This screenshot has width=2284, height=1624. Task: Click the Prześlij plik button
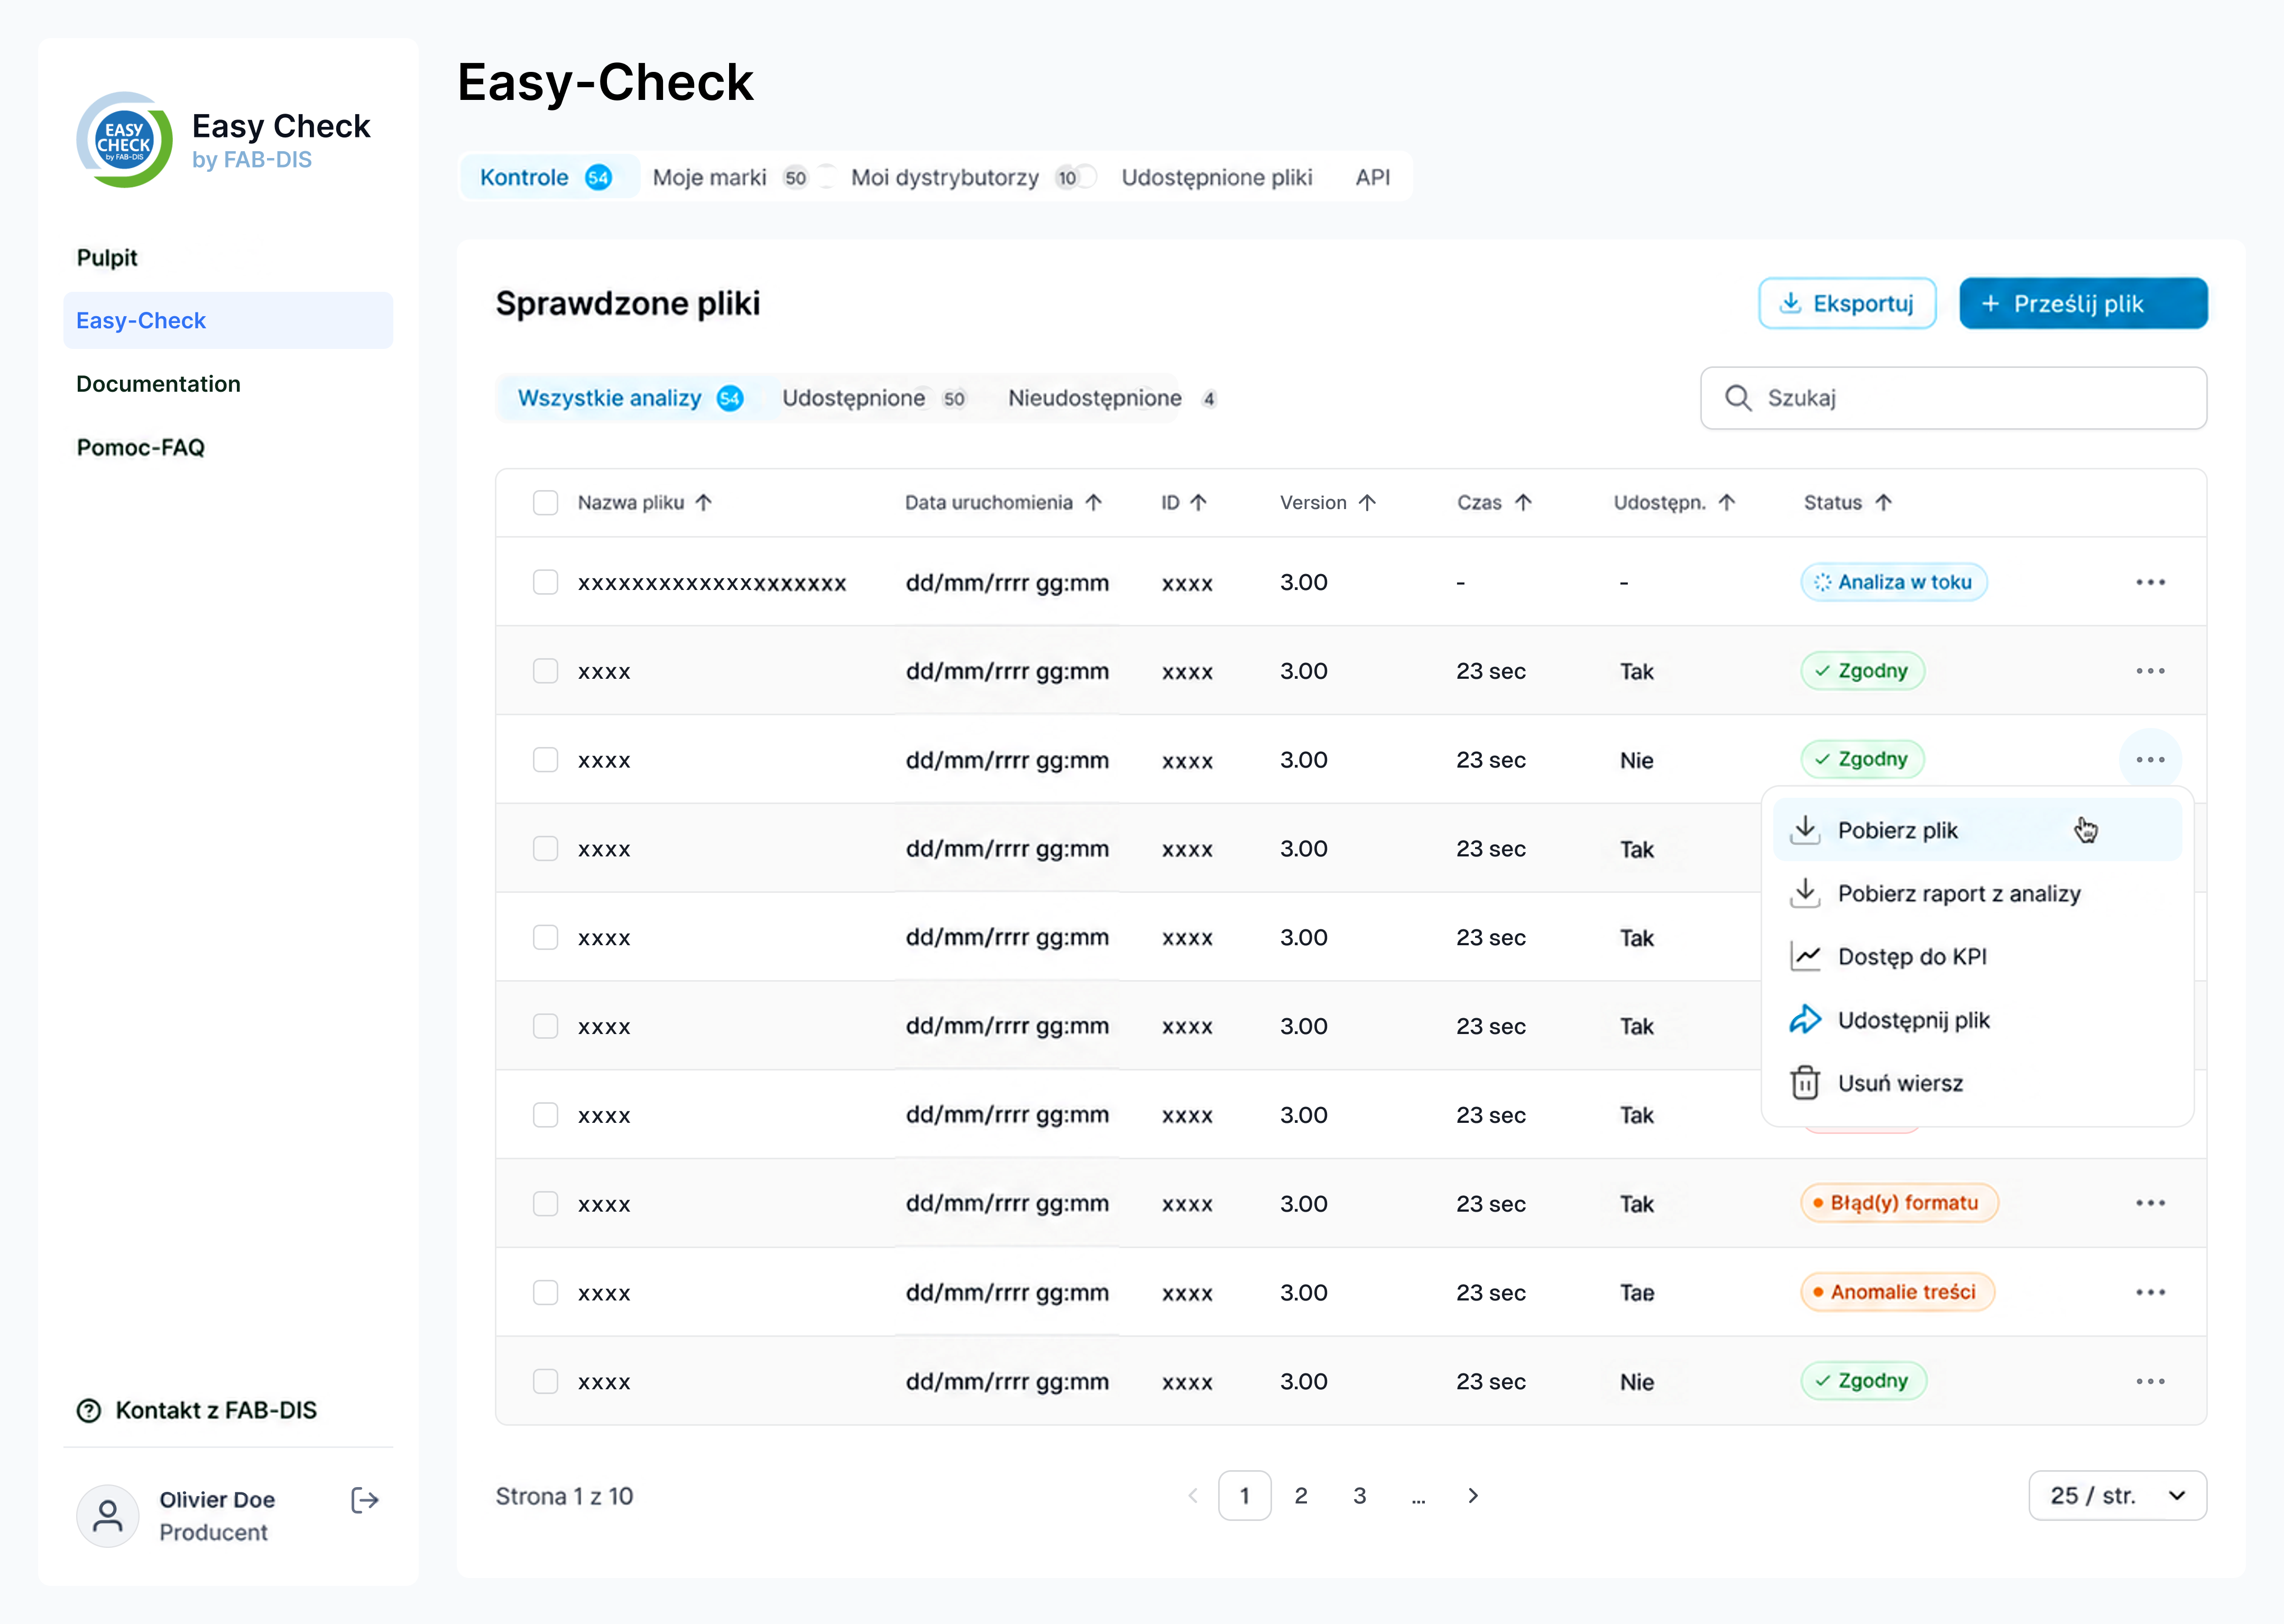(2083, 303)
